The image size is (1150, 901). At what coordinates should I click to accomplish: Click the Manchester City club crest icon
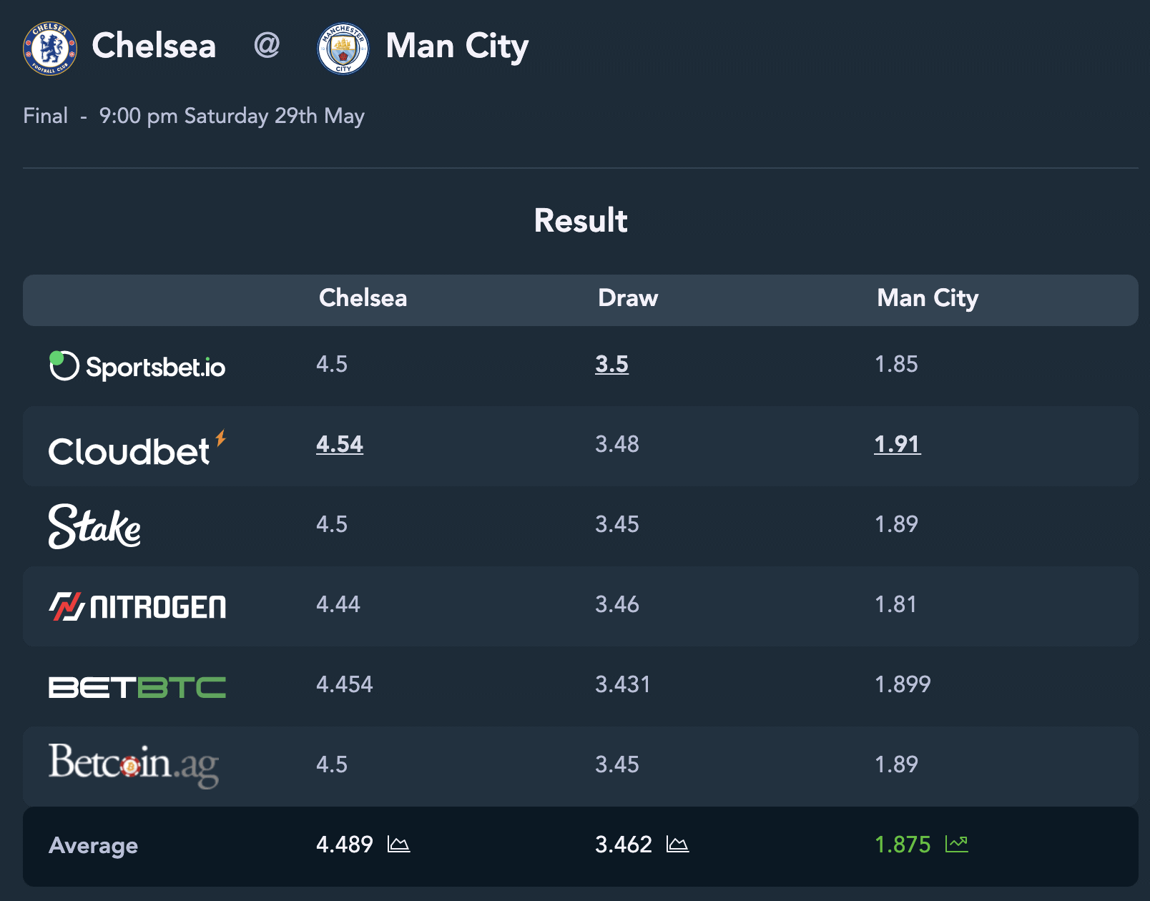(x=343, y=48)
